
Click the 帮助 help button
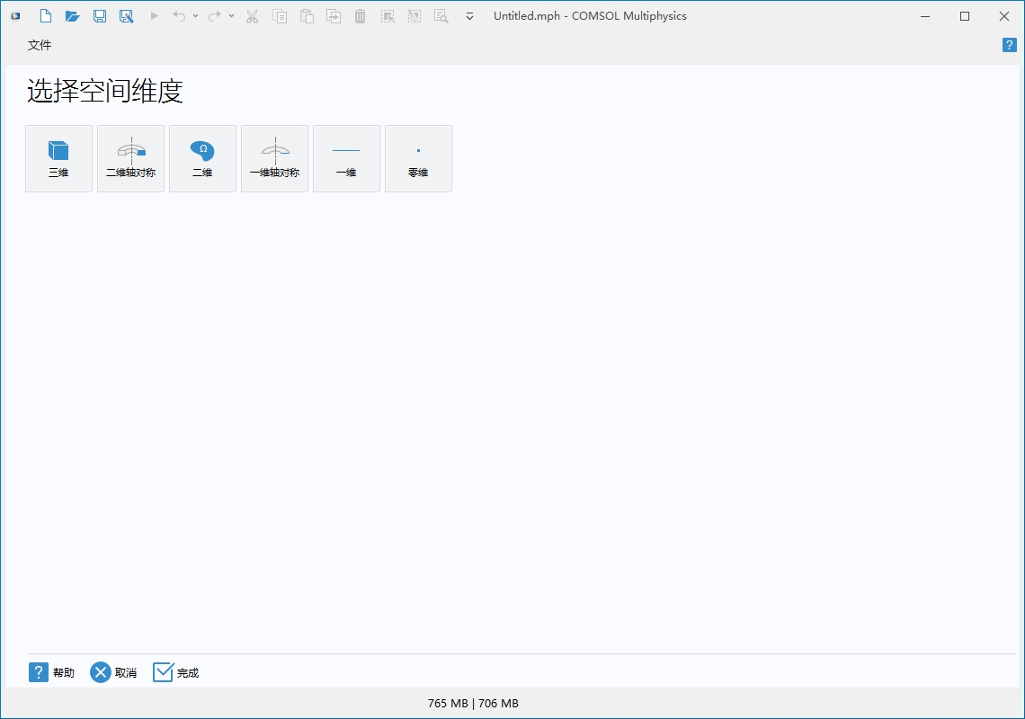[x=51, y=672]
